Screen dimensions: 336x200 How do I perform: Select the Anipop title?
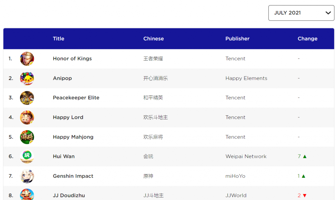click(62, 78)
